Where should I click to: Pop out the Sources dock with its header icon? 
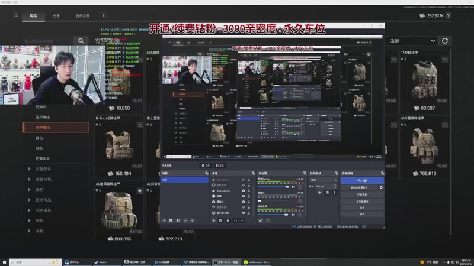[x=254, y=173]
